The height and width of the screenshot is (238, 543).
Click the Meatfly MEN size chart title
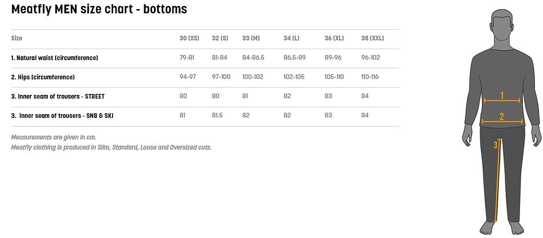pyautogui.click(x=99, y=9)
